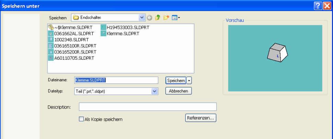333x139 pixels.
Task: Click the ~$Klemme.SLDPRT file icon
Action: [x=51, y=27]
